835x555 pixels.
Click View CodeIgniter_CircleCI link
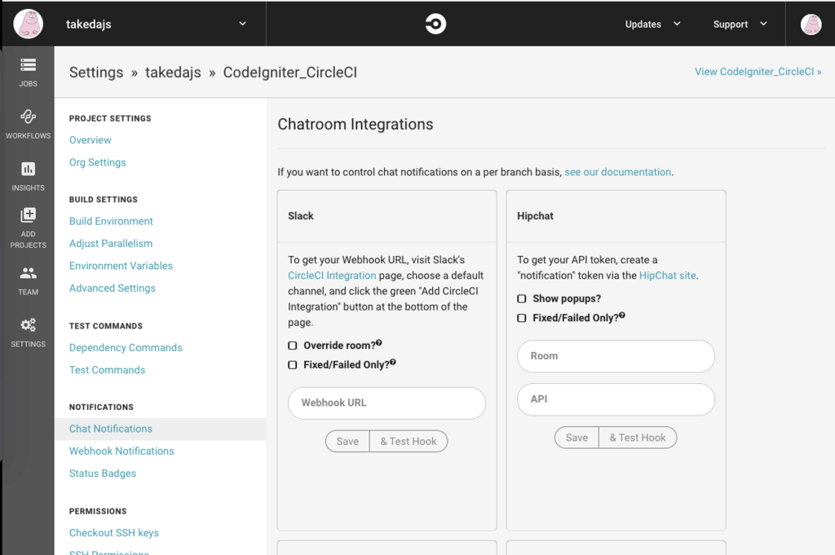pyautogui.click(x=758, y=72)
